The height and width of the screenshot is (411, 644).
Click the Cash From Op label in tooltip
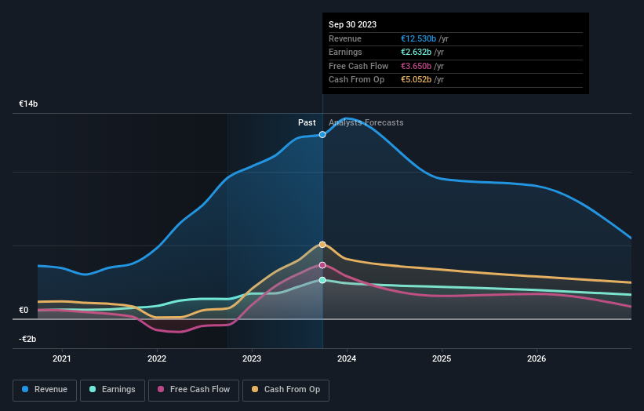pyautogui.click(x=356, y=80)
